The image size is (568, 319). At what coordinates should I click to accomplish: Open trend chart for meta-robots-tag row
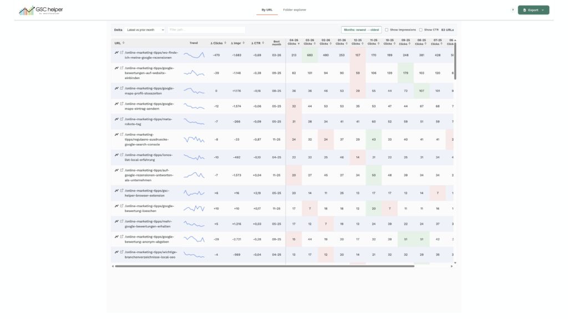point(116,119)
